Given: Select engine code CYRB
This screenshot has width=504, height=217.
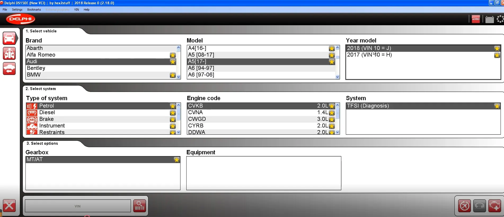Looking at the screenshot, I should (261, 126).
